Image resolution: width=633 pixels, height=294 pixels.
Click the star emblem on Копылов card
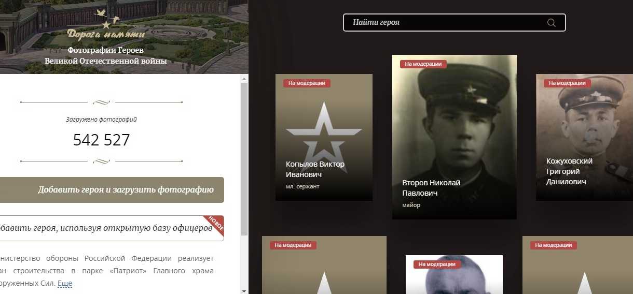click(x=324, y=137)
